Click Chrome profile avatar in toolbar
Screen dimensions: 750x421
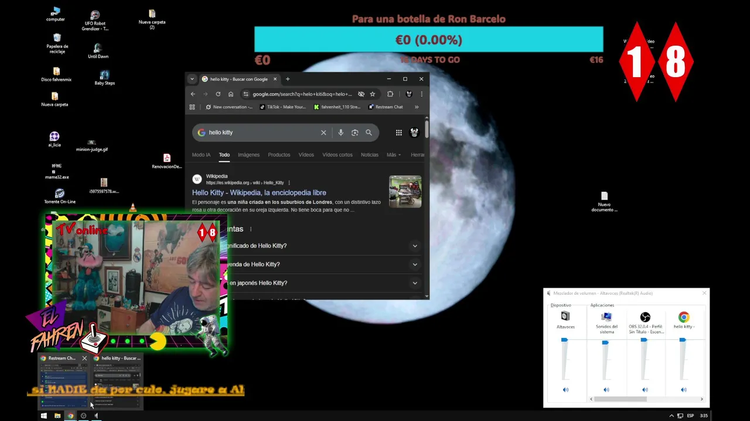[409, 94]
